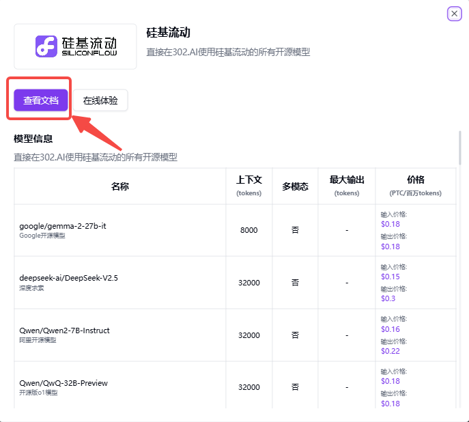469x422 pixels.
Task: Click the 开源版o1模型 description text
Action: tap(38, 393)
